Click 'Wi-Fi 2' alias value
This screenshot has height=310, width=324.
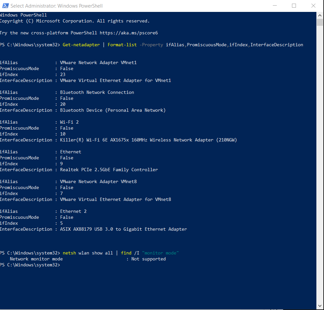pyautogui.click(x=69, y=122)
